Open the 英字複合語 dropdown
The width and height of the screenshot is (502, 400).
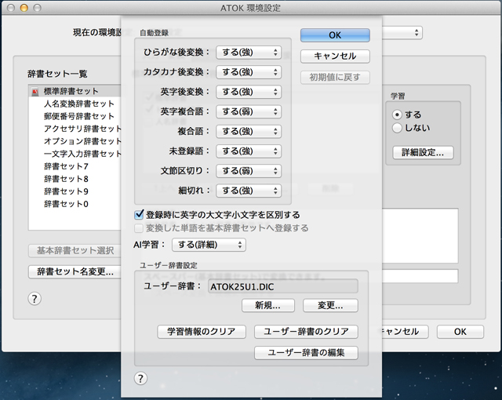click(x=249, y=111)
